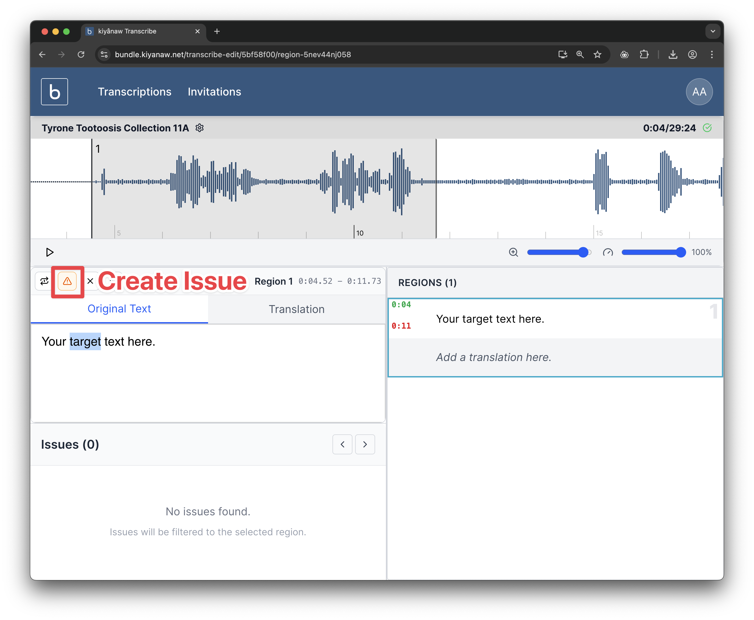Click the zoom-in magnifier icon
754x620 pixels.
[513, 252]
